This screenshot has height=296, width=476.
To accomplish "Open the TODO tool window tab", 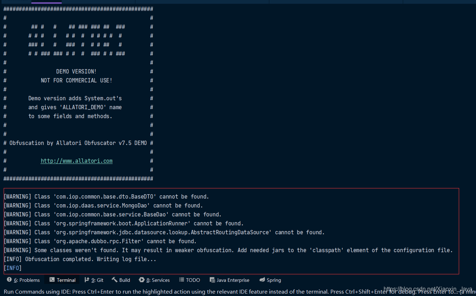I will (x=190, y=280).
